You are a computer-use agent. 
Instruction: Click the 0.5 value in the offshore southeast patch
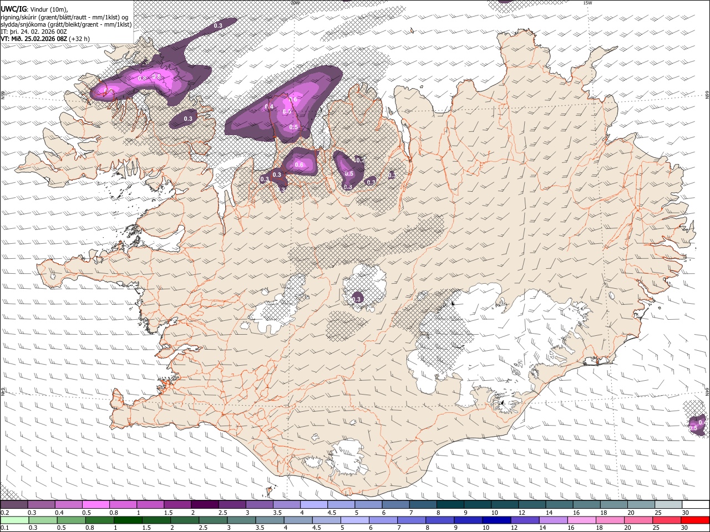[x=693, y=428]
